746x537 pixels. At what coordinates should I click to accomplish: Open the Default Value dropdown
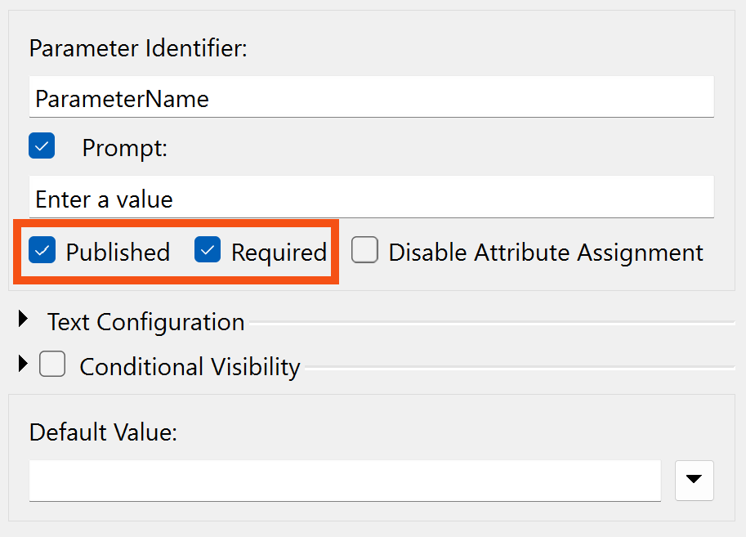point(694,481)
